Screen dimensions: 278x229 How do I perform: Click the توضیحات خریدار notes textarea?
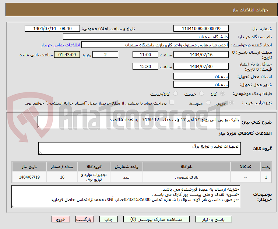(126, 197)
